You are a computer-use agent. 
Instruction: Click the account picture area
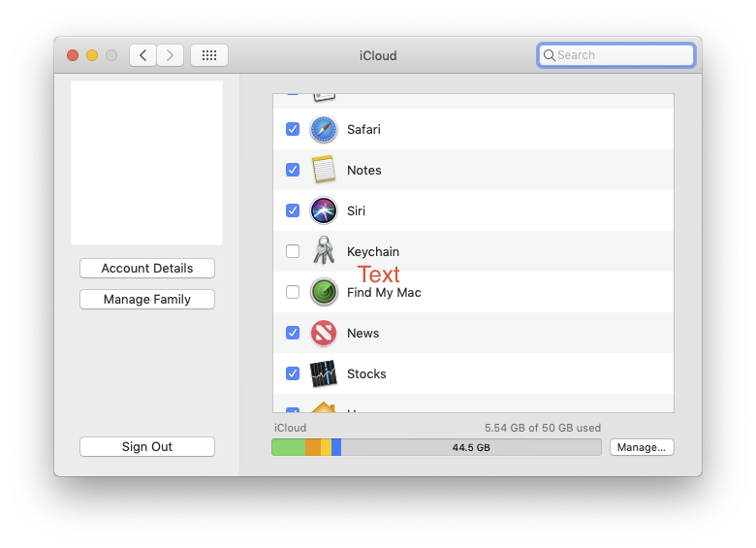(147, 163)
